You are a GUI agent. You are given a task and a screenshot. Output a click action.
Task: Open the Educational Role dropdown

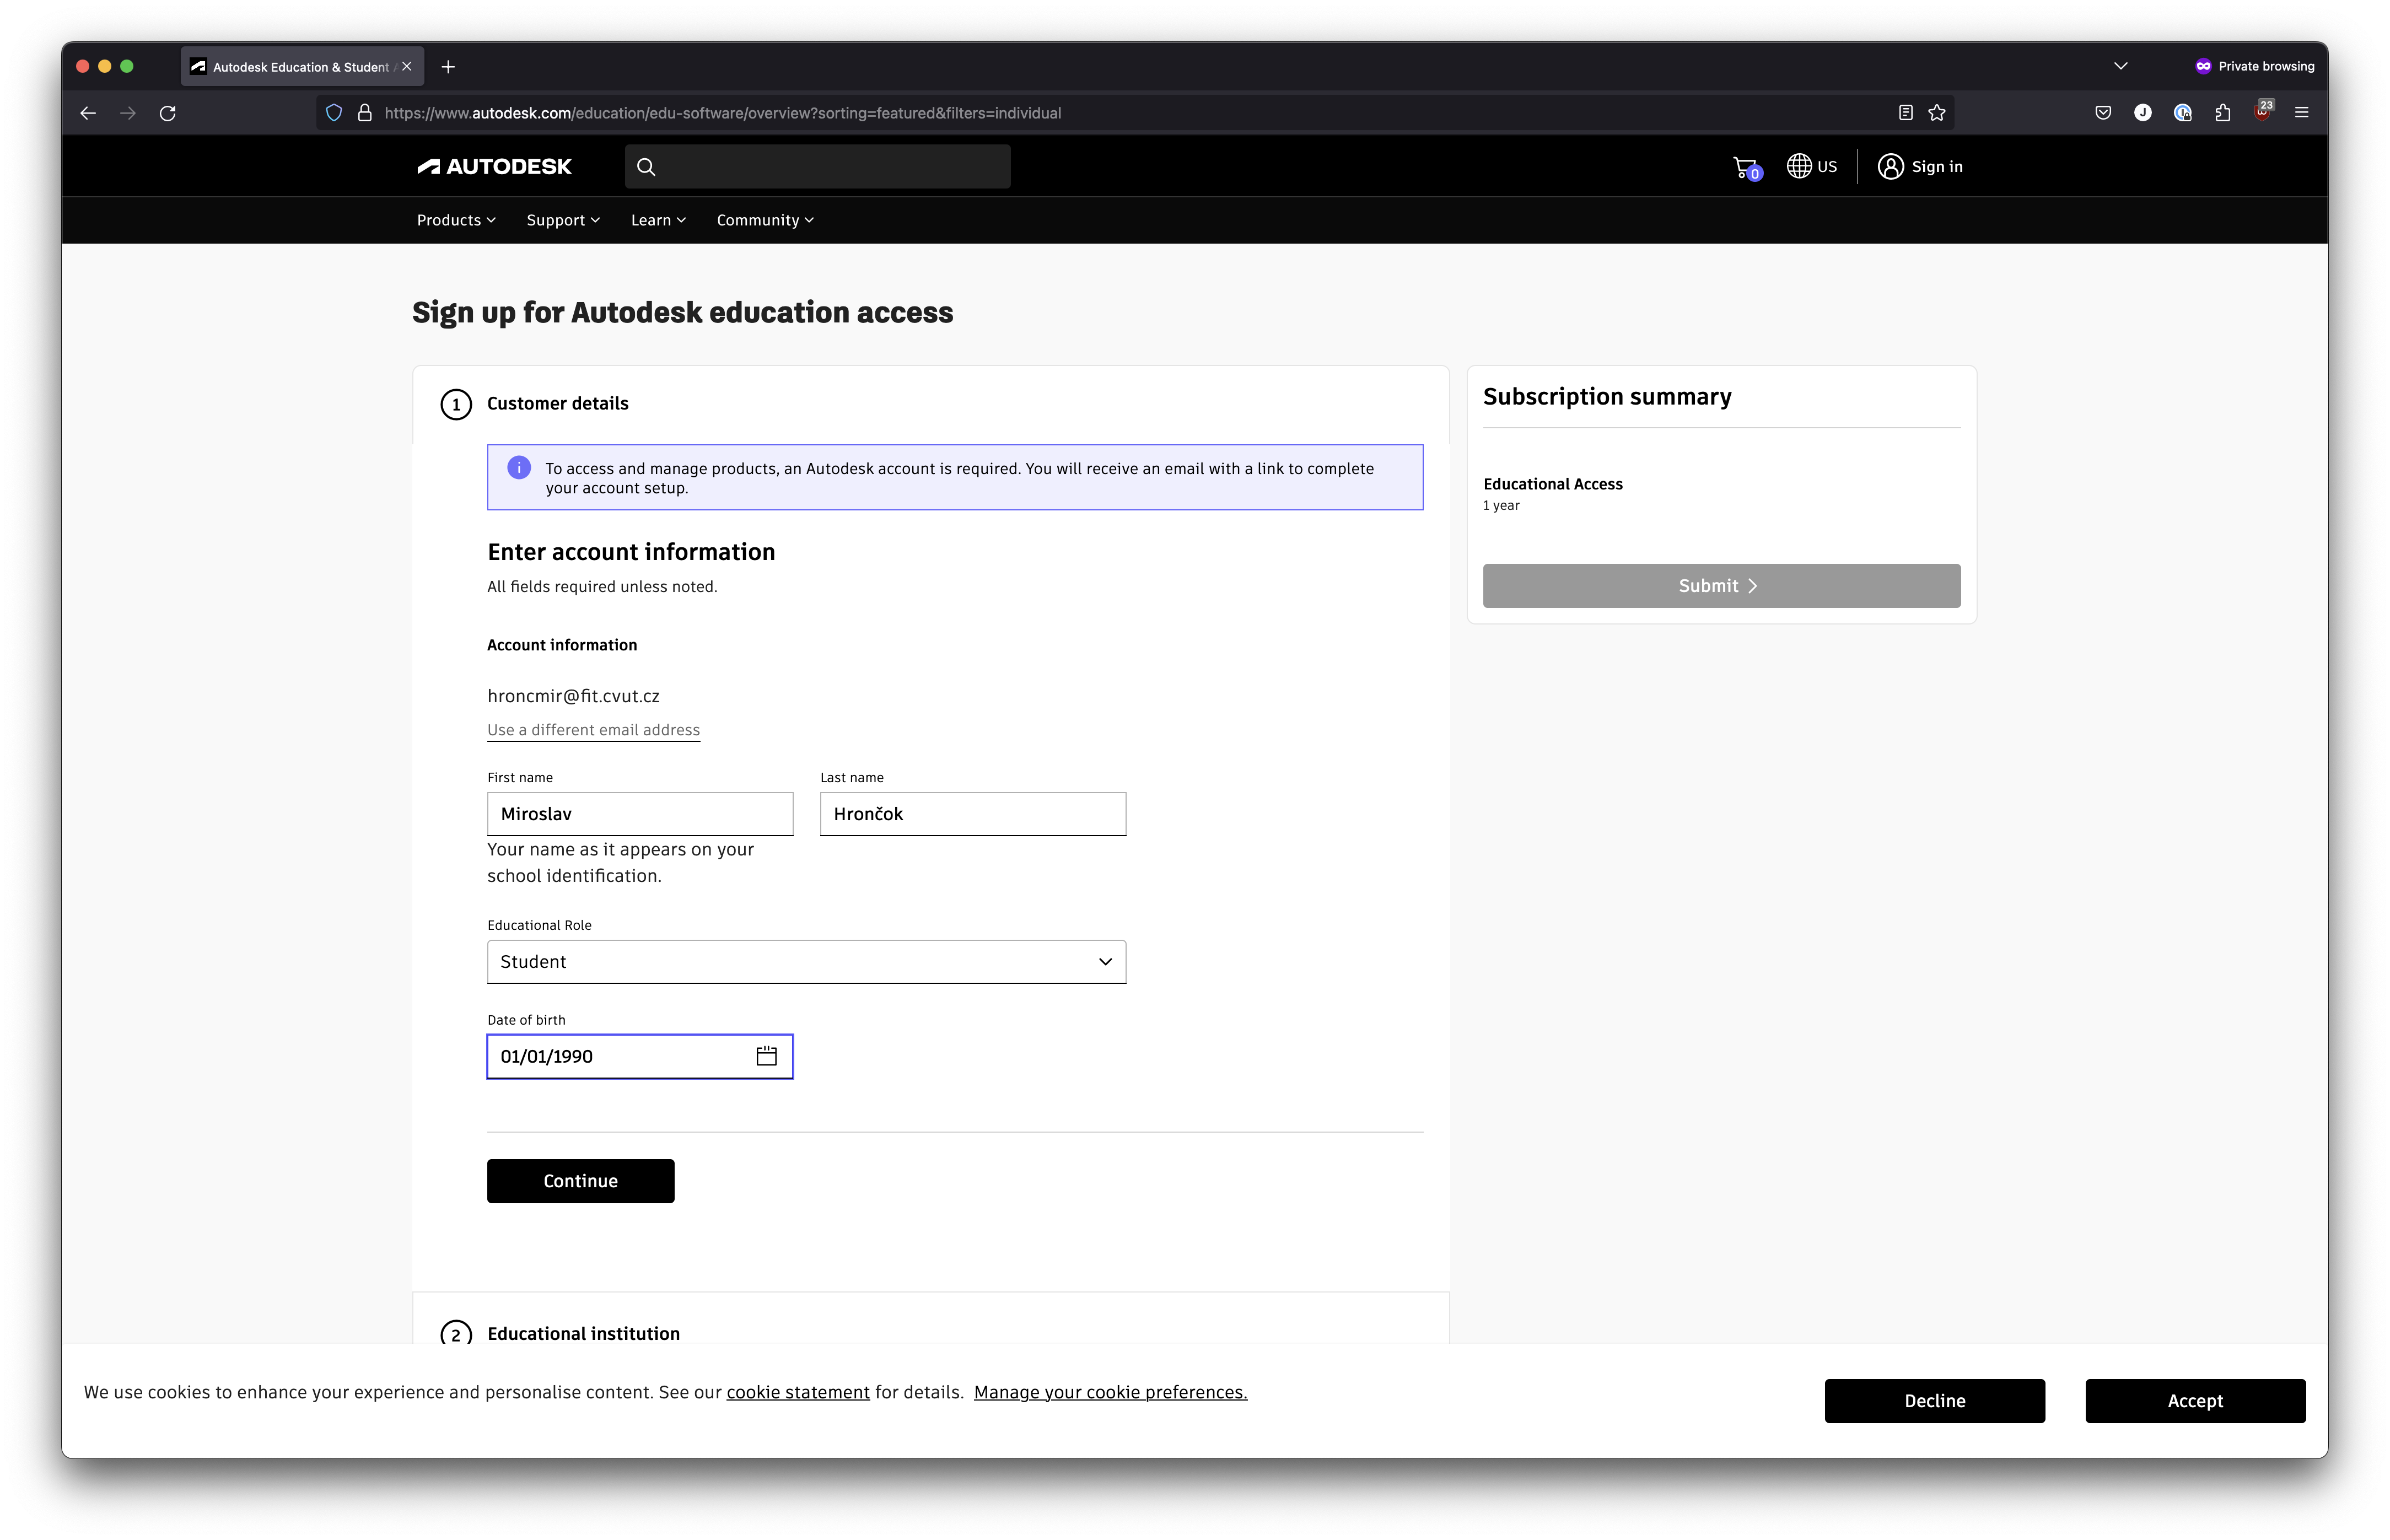pyautogui.click(x=806, y=961)
